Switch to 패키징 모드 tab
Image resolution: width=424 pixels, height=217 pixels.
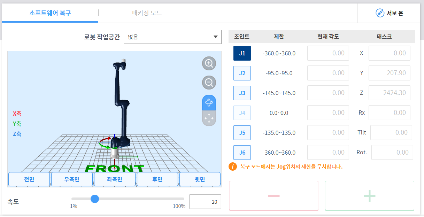[x=147, y=13]
